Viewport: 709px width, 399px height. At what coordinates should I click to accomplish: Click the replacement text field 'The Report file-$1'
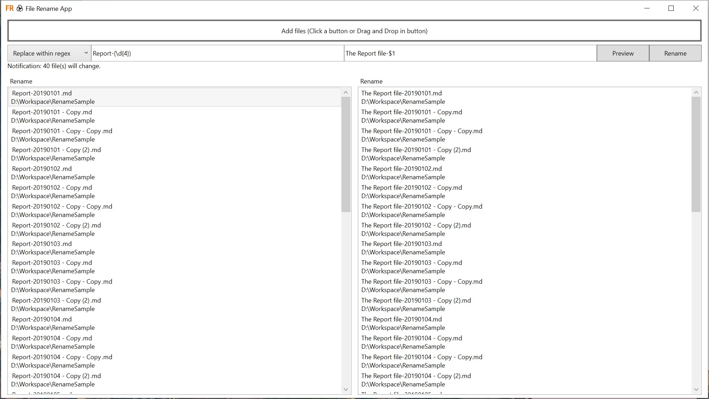[x=470, y=53]
